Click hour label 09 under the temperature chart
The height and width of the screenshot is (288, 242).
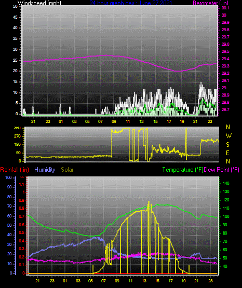point(117,281)
